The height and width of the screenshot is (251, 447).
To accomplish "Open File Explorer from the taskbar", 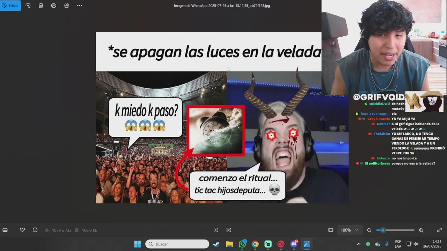I will (229, 244).
